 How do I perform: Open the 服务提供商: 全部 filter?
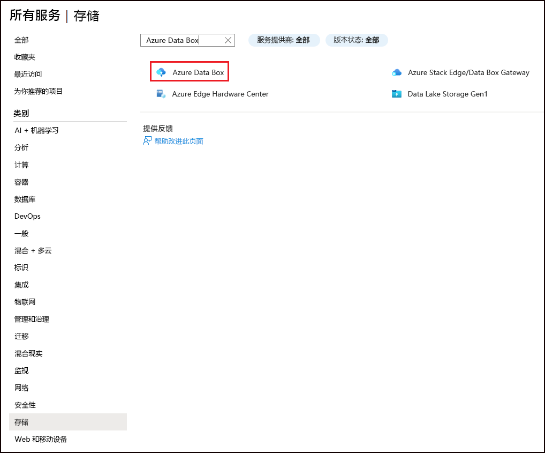(x=284, y=40)
